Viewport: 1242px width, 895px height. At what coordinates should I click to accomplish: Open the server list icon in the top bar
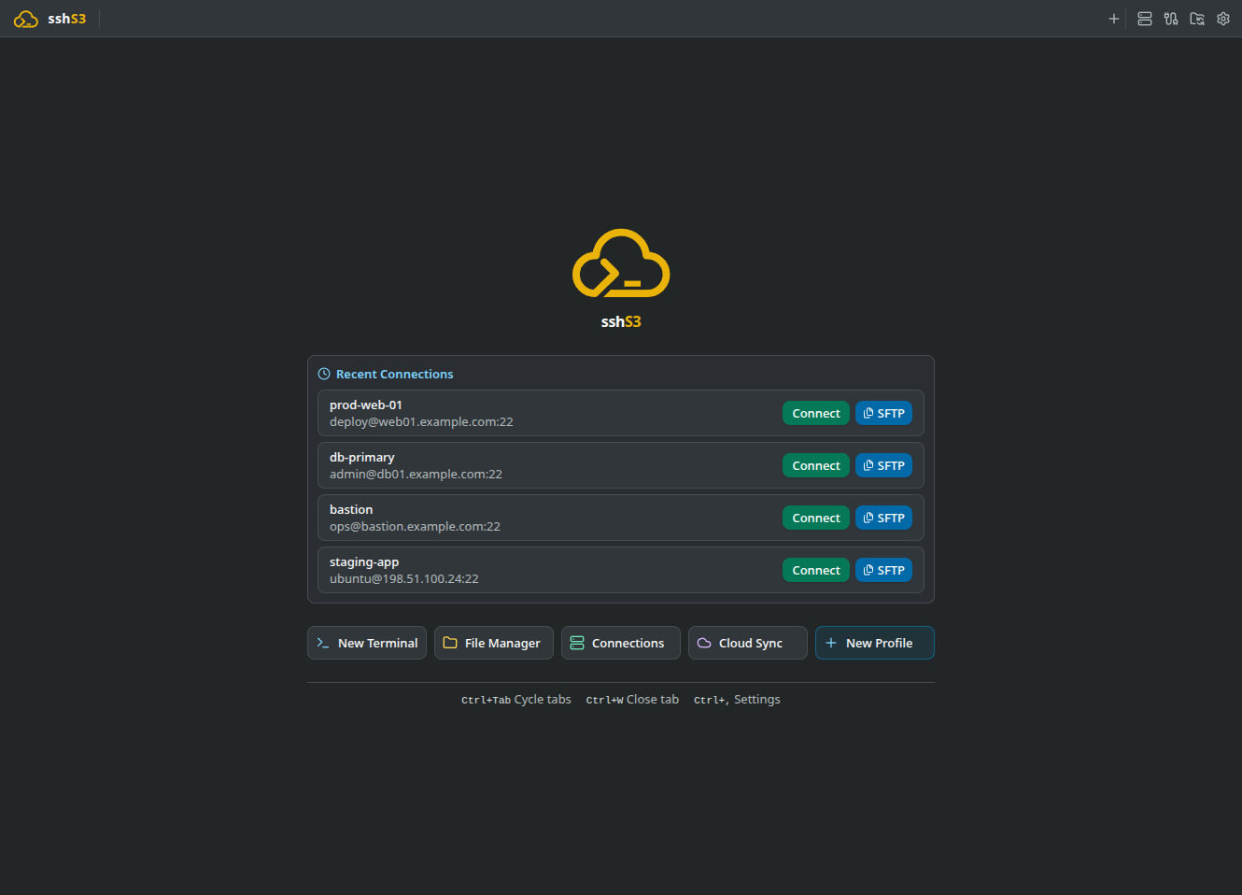click(1145, 19)
